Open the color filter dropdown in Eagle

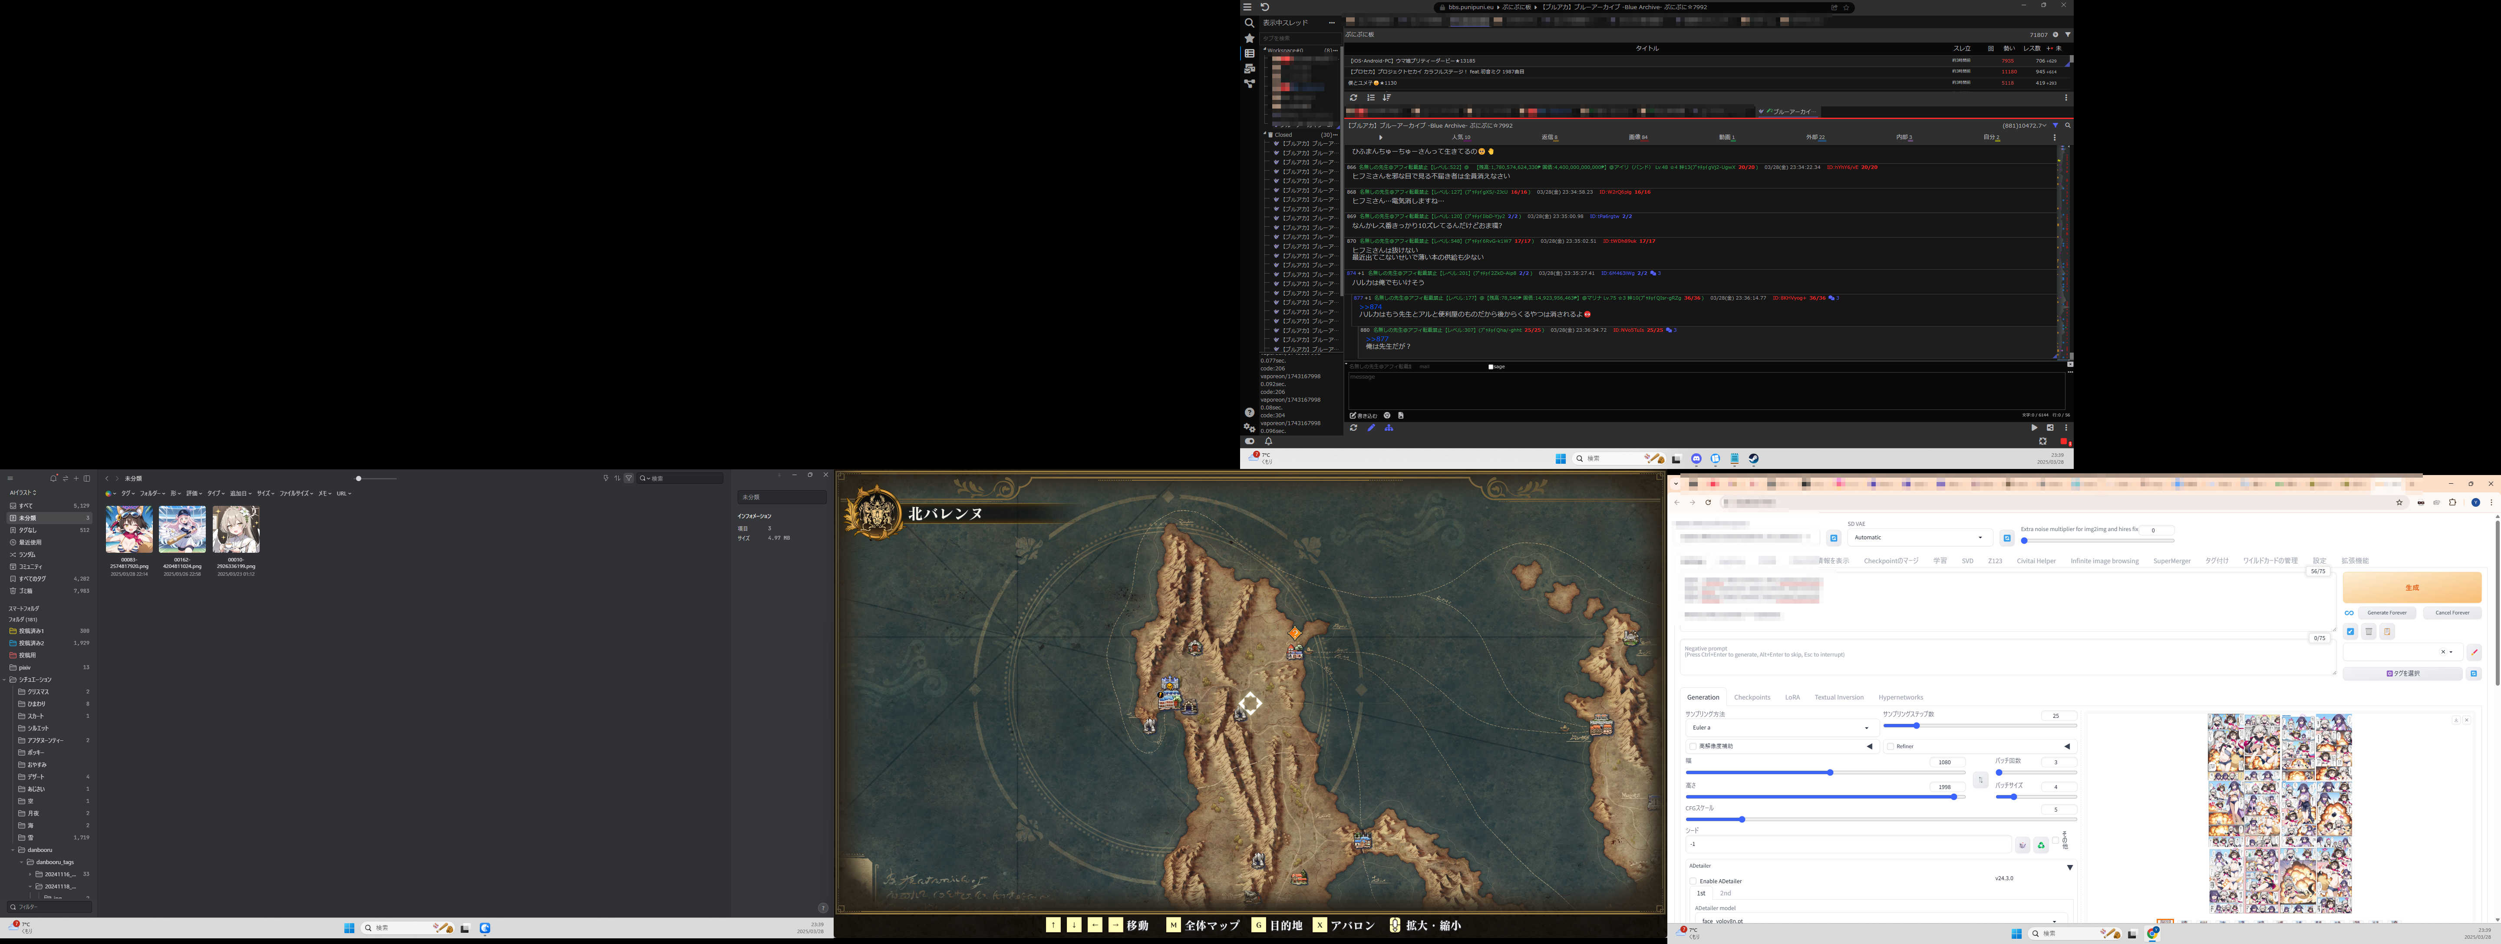click(x=110, y=493)
